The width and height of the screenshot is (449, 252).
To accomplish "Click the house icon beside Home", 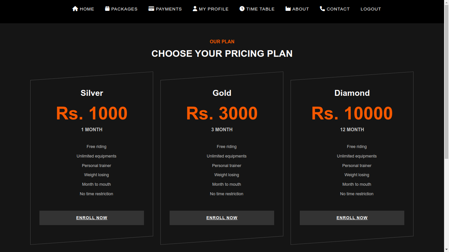I will pyautogui.click(x=75, y=9).
